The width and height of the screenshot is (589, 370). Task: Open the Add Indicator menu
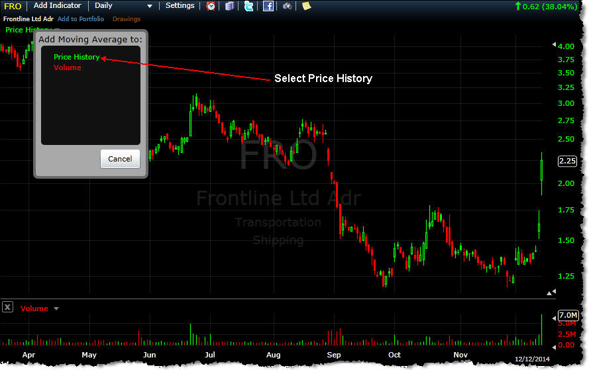(x=57, y=6)
